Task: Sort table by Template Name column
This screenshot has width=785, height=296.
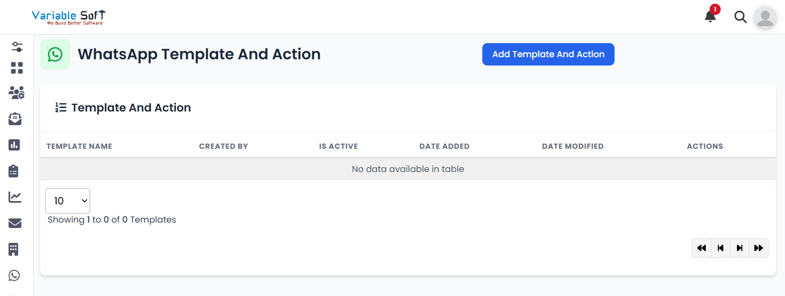Action: pyautogui.click(x=79, y=146)
